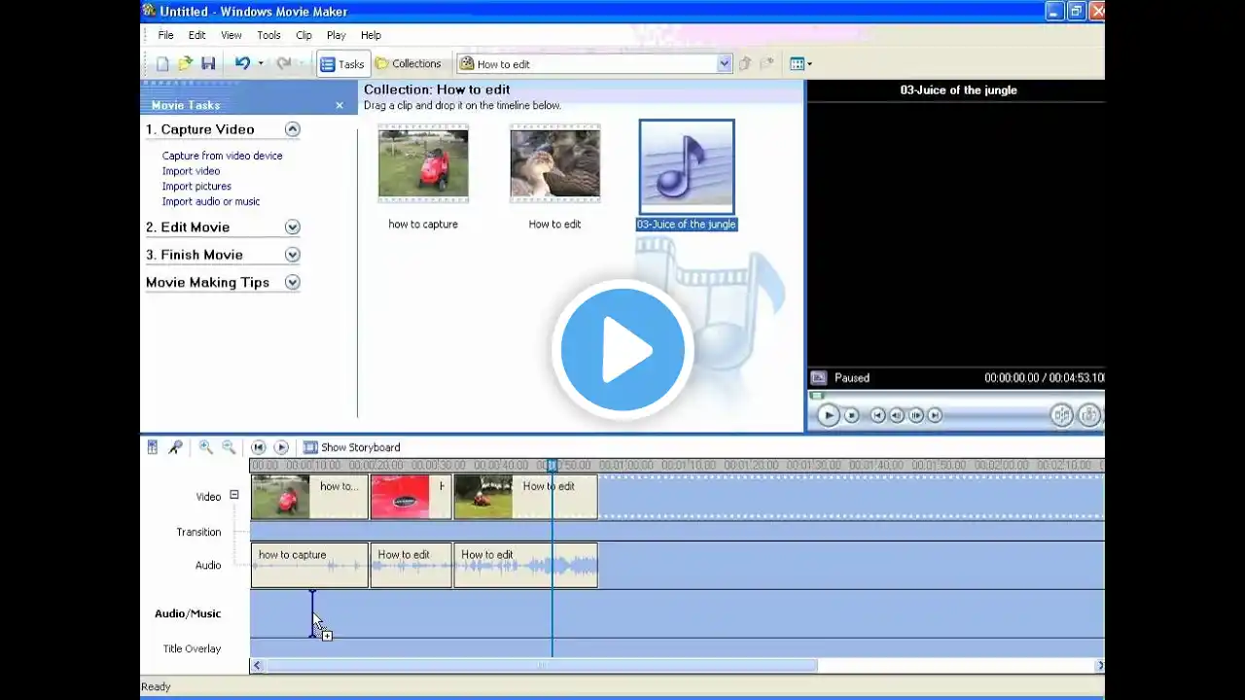Viewport: 1245px width, 700px height.
Task: Click the New Project icon
Action: [162, 64]
